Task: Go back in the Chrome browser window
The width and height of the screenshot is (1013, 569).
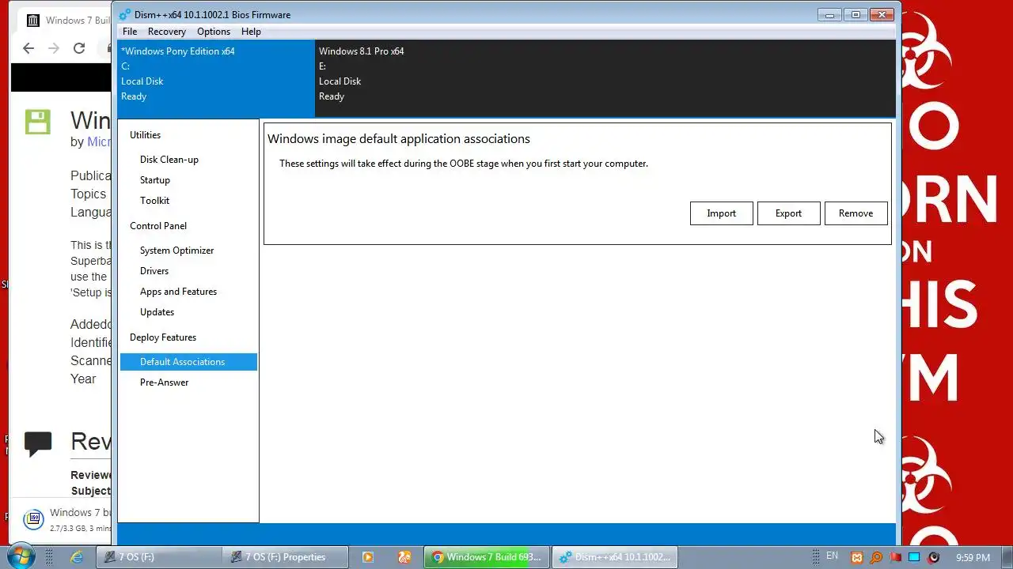Action: coord(28,48)
